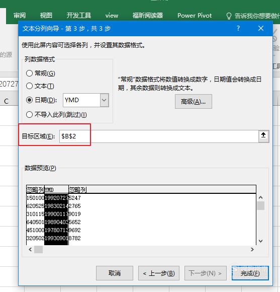Click the 取消 cancel button

click(115, 273)
